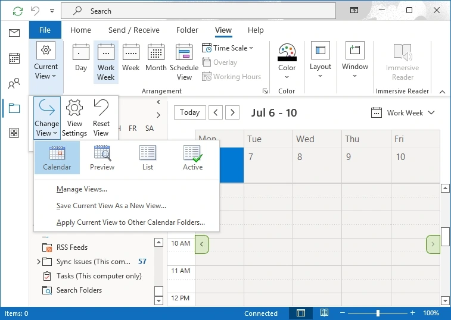This screenshot has width=451, height=320.
Task: Switch to Day arrangement
Action: (81, 59)
